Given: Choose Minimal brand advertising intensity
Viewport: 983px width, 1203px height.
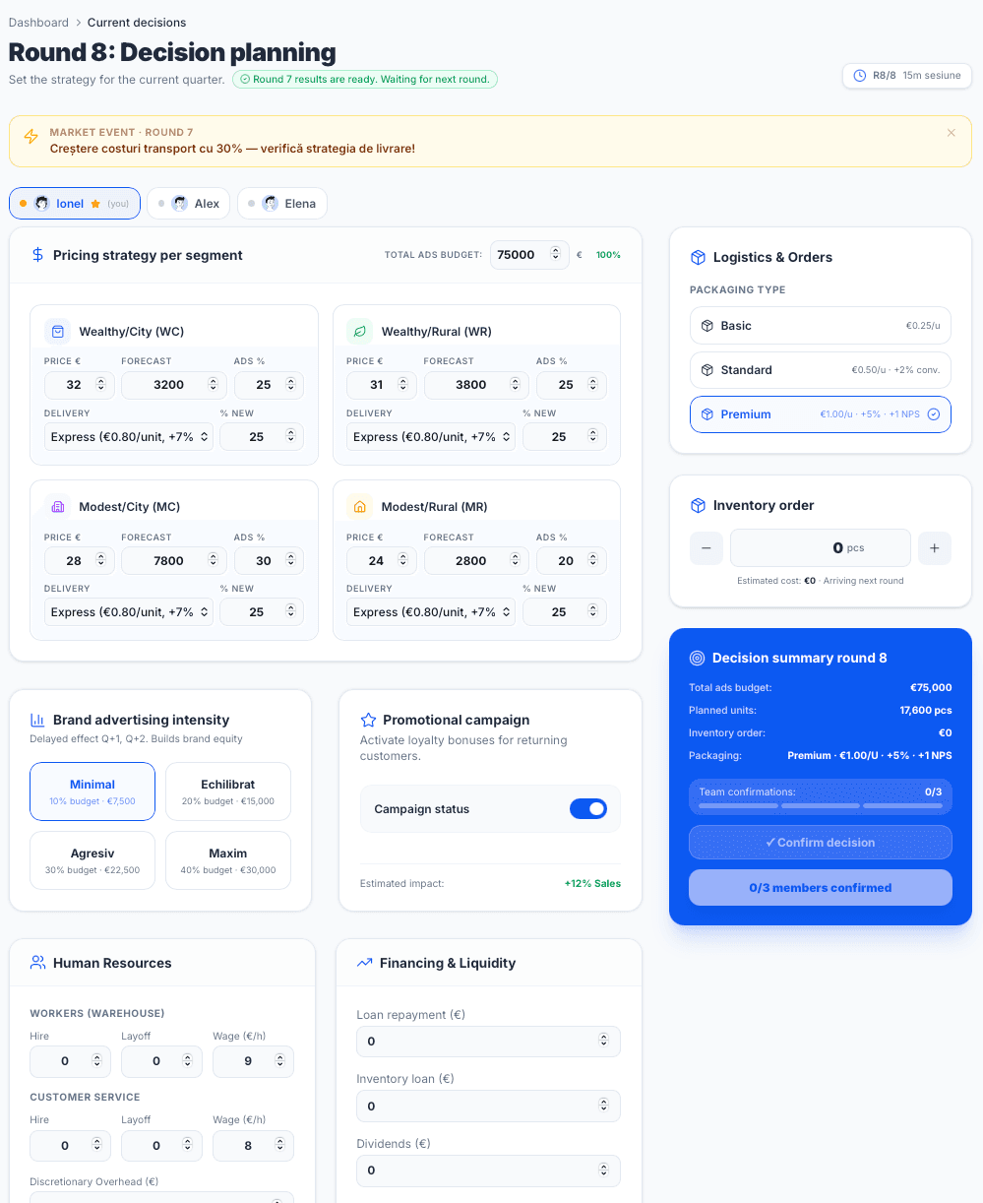Looking at the screenshot, I should click(x=92, y=791).
